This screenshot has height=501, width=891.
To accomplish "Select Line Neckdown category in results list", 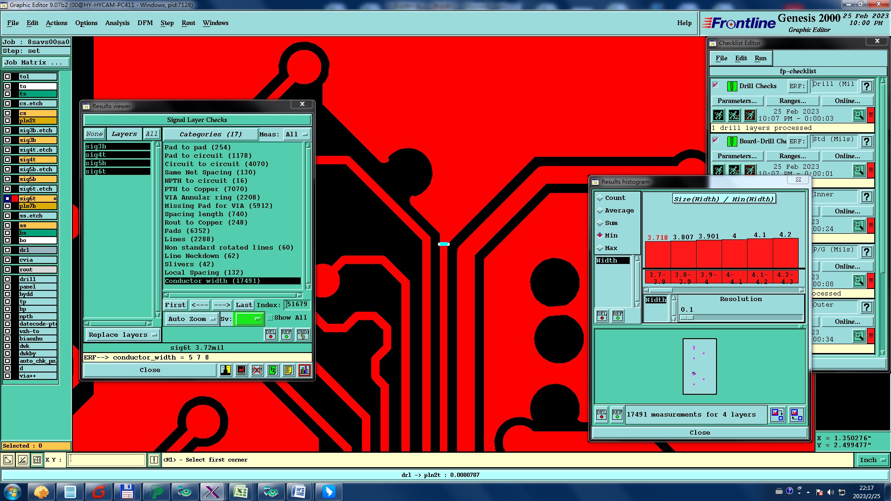I will [201, 256].
